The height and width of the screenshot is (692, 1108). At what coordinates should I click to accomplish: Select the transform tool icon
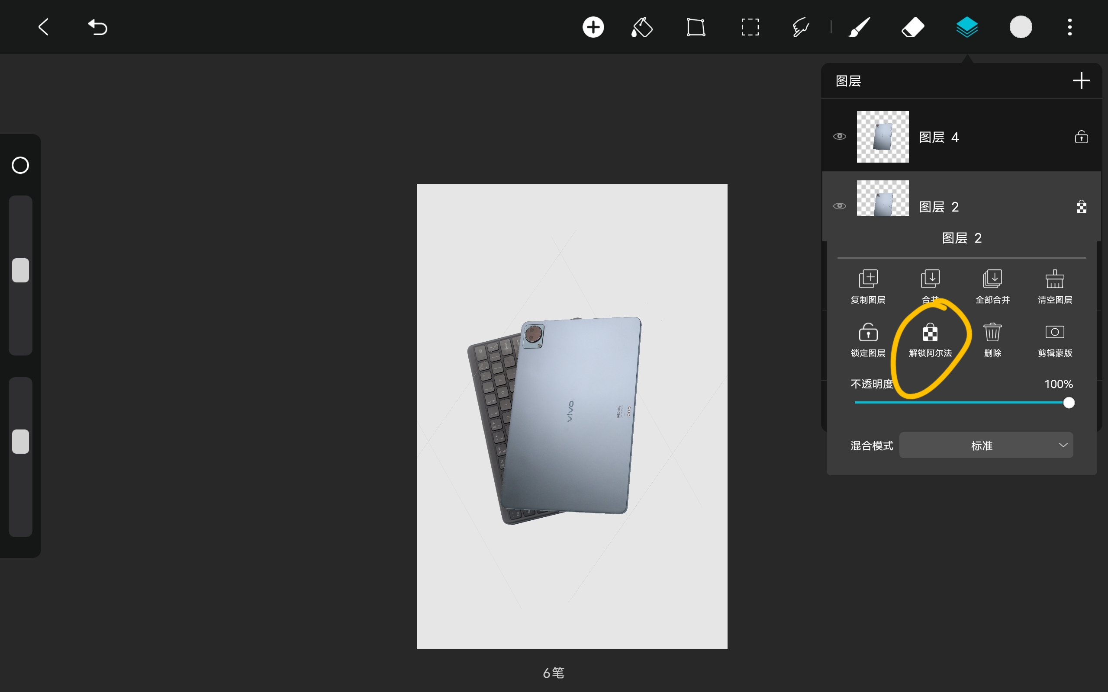click(x=696, y=27)
